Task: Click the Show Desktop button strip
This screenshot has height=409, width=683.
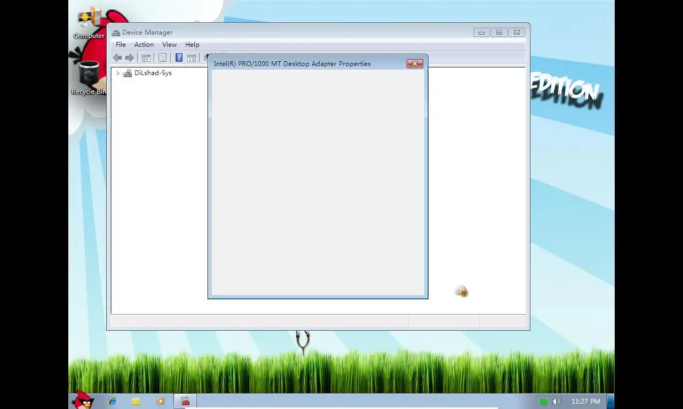Action: (x=610, y=402)
